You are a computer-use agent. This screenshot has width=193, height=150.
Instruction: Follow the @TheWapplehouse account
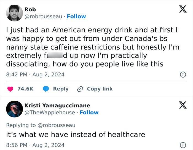point(89,112)
